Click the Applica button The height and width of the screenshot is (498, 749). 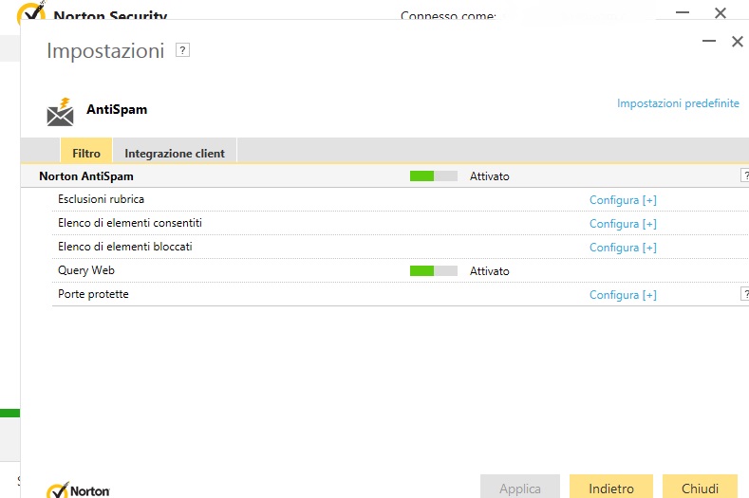tap(519, 487)
